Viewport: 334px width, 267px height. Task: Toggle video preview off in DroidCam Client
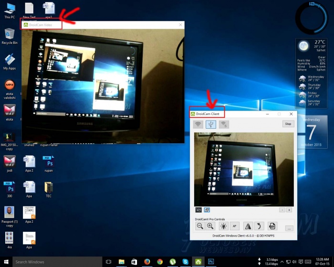coord(198,210)
